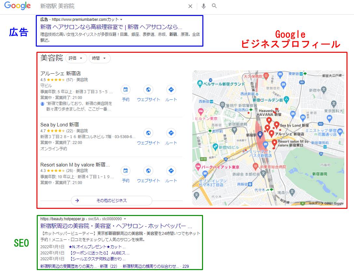Clear the search box with the X icon
Image resolution: width=354 pixels, height=272 pixels.
tap(190, 6)
